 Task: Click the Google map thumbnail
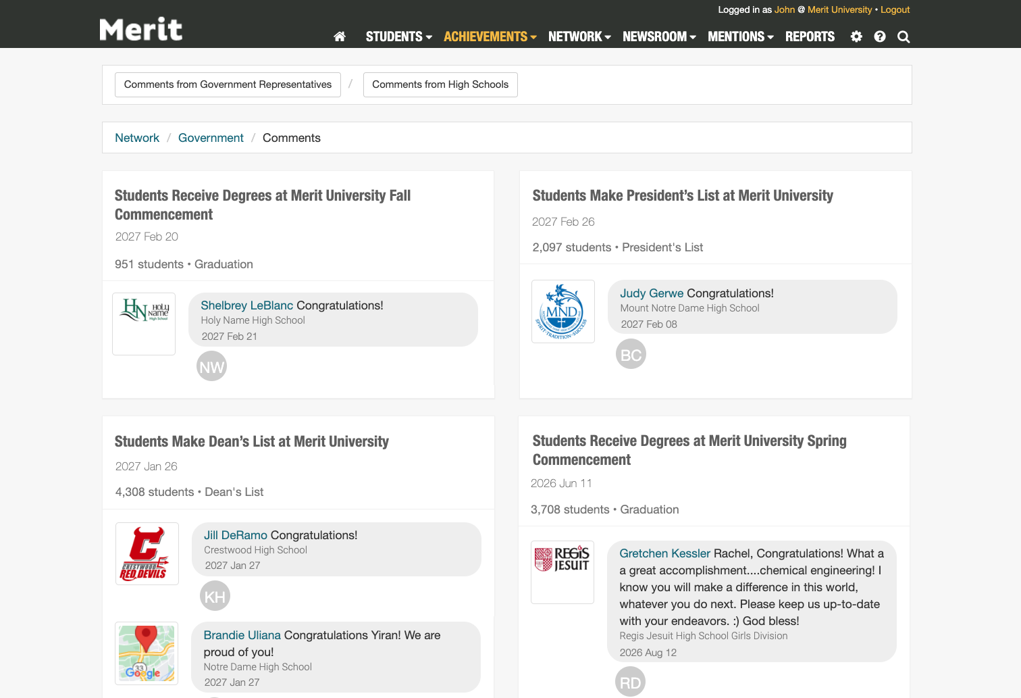pos(147,653)
